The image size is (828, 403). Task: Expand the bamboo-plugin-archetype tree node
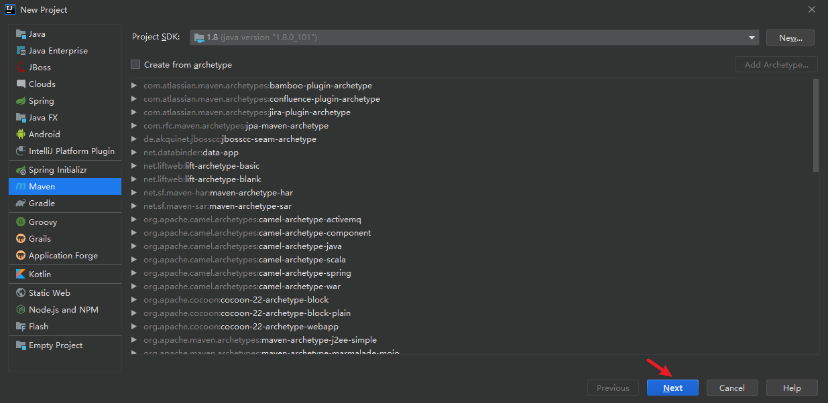pyautogui.click(x=134, y=86)
